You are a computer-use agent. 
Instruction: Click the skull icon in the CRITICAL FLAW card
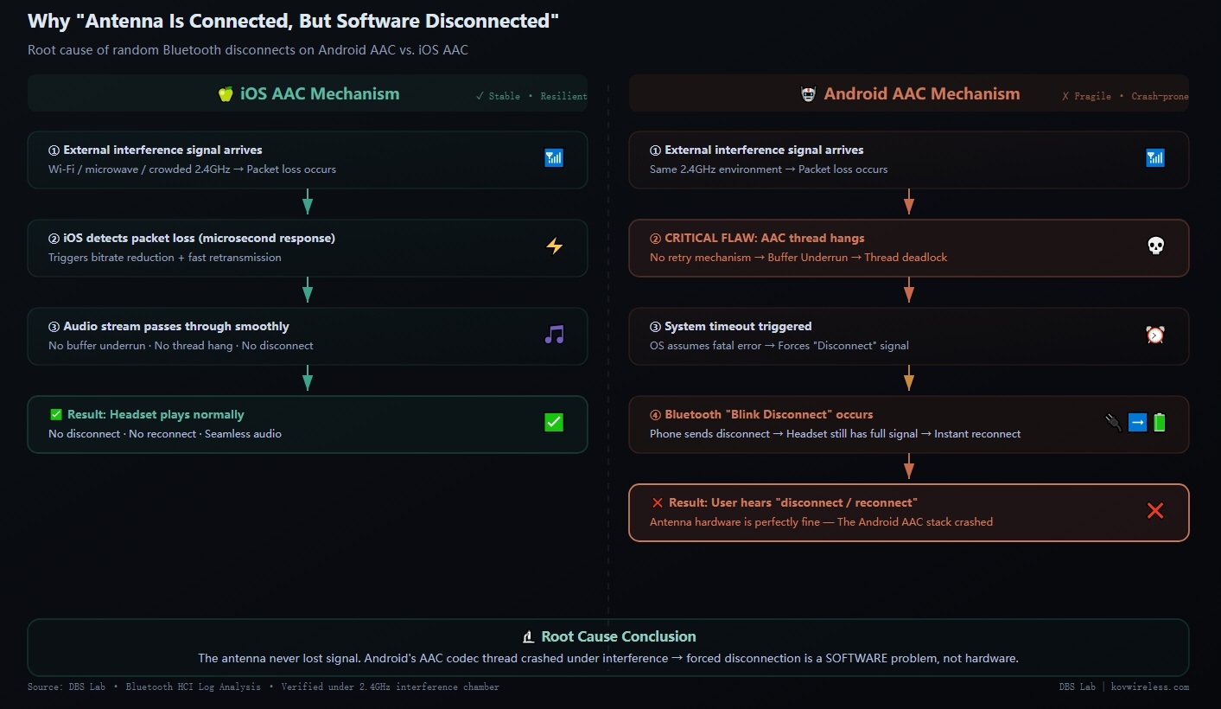pyautogui.click(x=1155, y=246)
